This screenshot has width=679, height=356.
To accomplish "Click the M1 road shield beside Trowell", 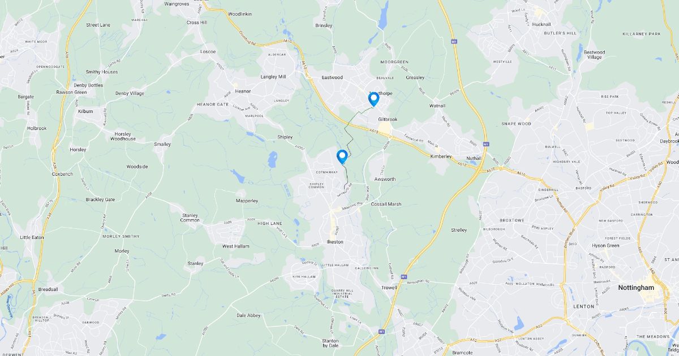I will [403, 276].
